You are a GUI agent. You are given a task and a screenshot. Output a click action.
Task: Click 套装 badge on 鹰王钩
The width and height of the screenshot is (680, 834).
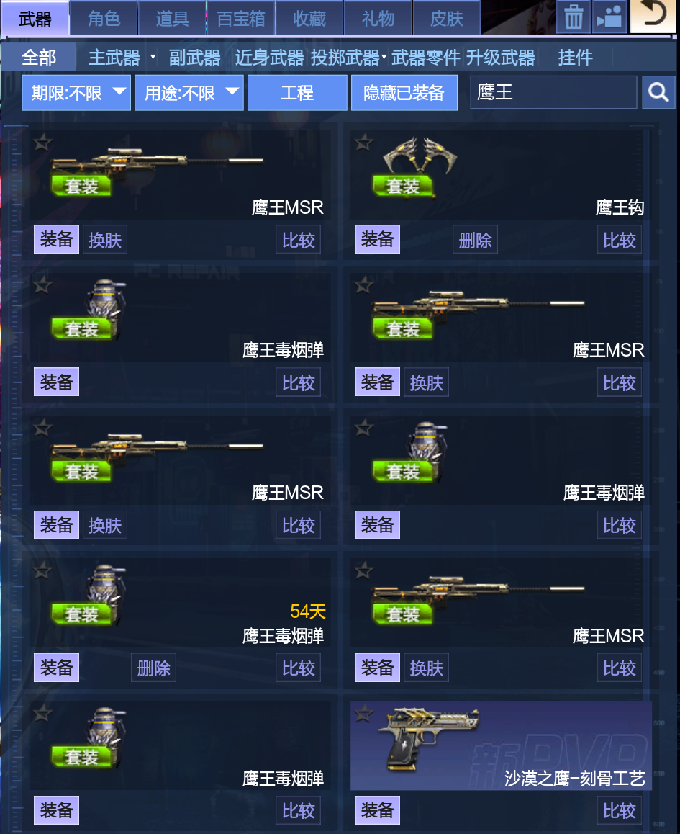pyautogui.click(x=403, y=186)
